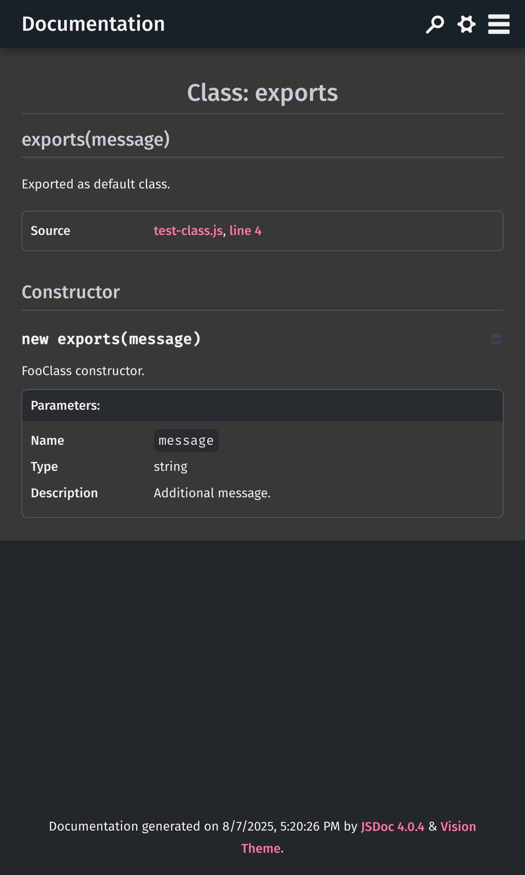Click the Class: exports page heading
The image size is (525, 875).
click(262, 93)
